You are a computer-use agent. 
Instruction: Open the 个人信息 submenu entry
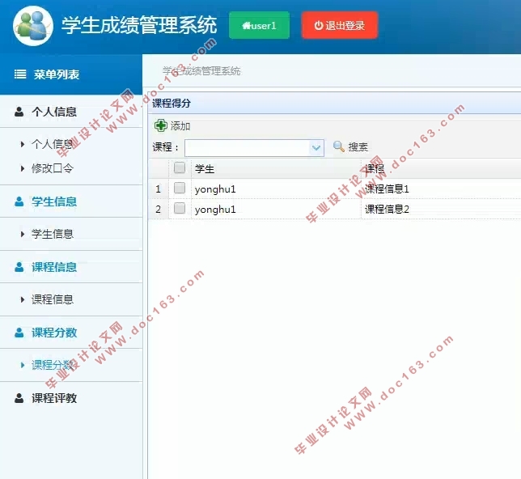(52, 144)
